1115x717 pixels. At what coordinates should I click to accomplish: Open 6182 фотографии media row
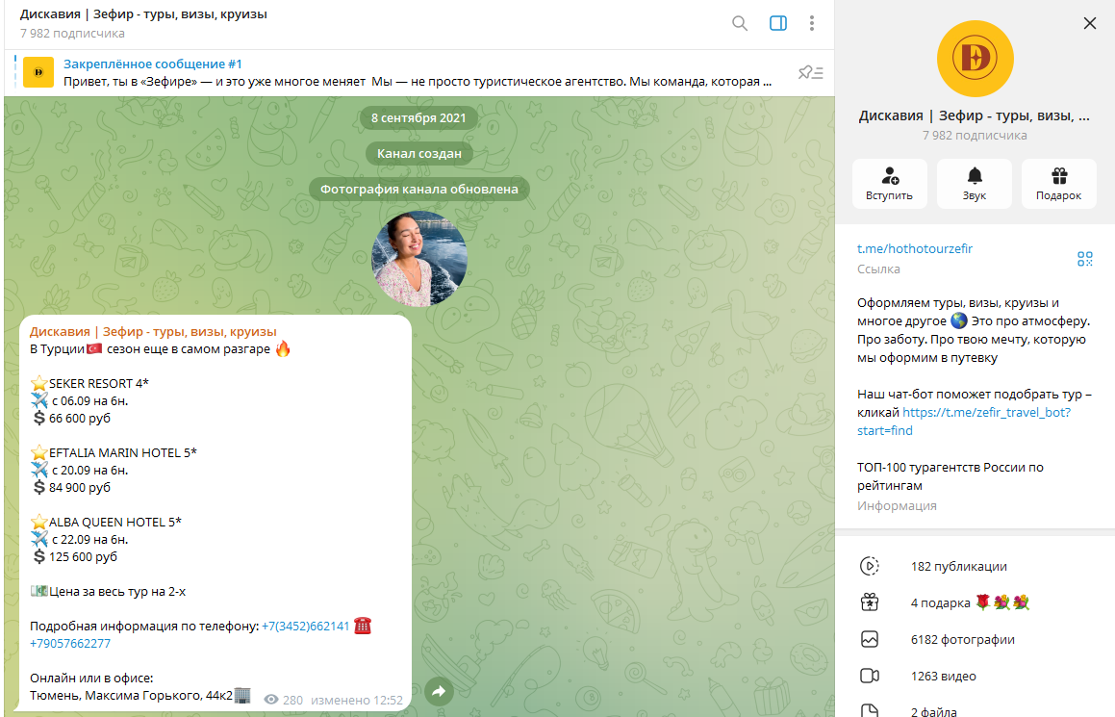coord(975,639)
